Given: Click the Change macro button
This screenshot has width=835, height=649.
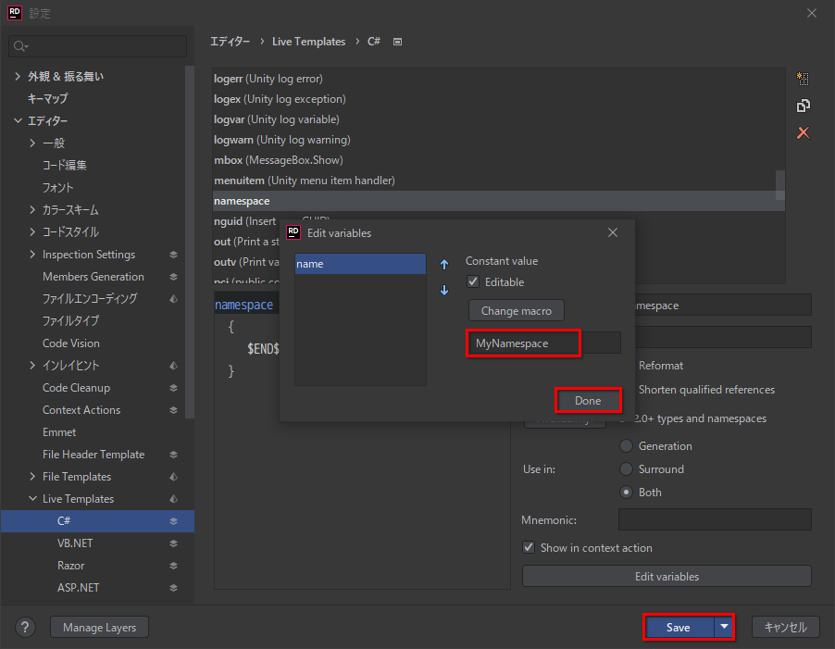Looking at the screenshot, I should point(516,310).
